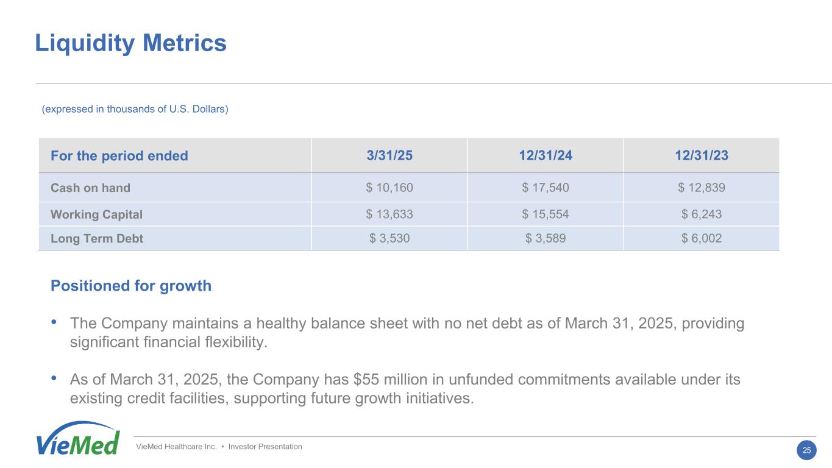This screenshot has width=832, height=468.
Task: Click the VieMed logo
Action: (x=77, y=439)
